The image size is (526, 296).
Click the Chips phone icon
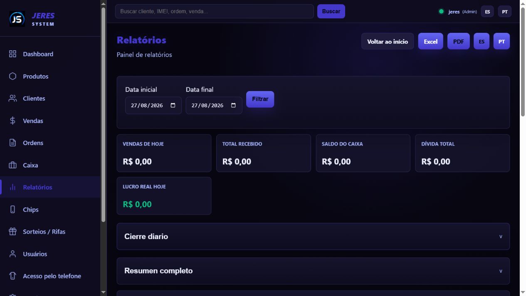(x=12, y=210)
